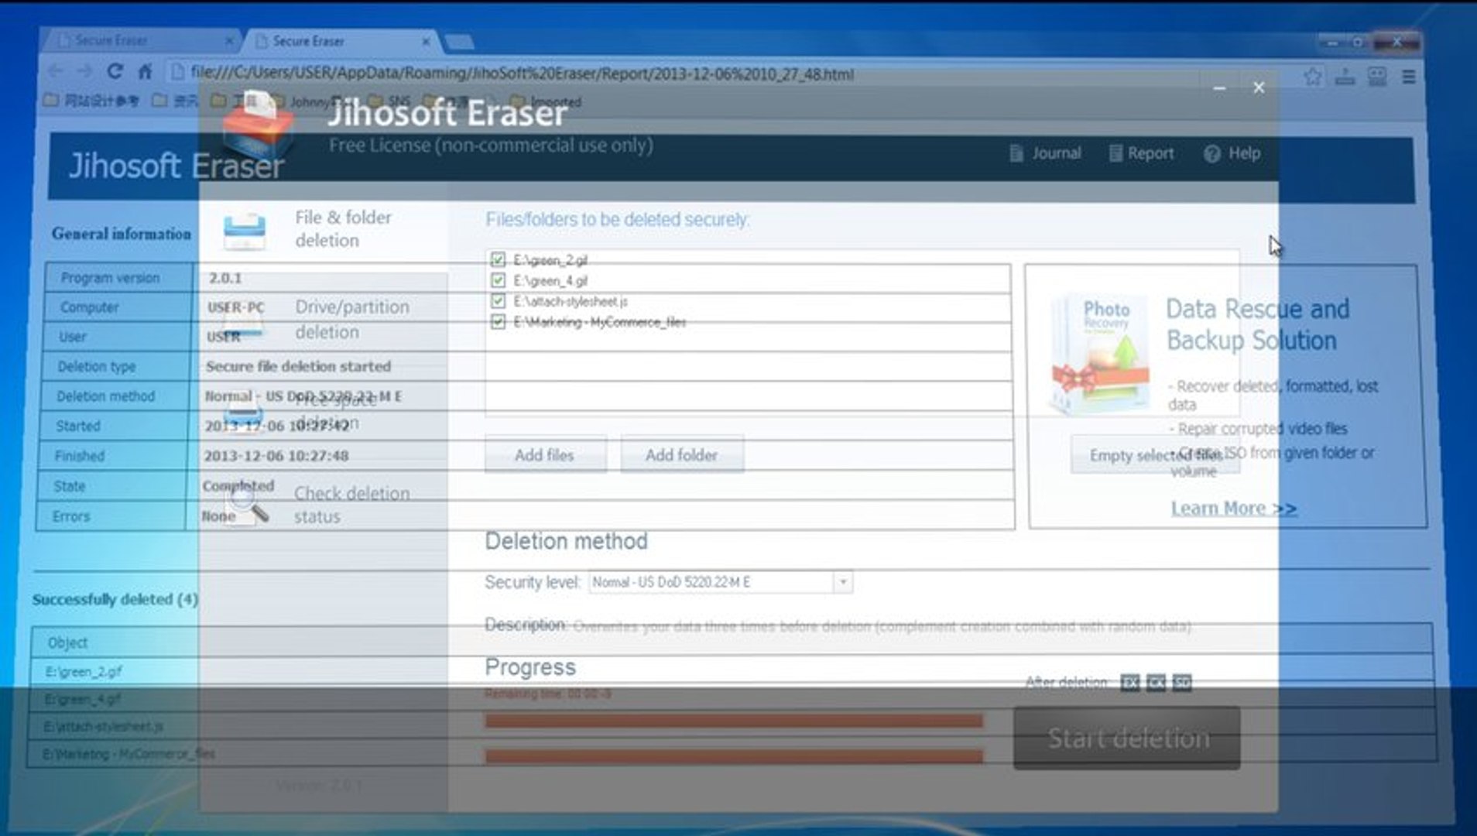Click the robot-face extension icon in the browser toolbar
Screen dimensions: 1477x836
[x=1377, y=76]
